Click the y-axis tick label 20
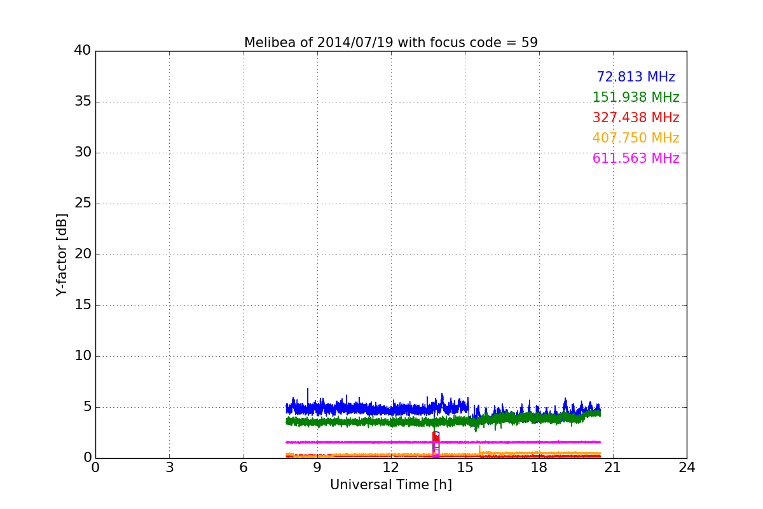The width and height of the screenshot is (763, 509). [x=83, y=254]
